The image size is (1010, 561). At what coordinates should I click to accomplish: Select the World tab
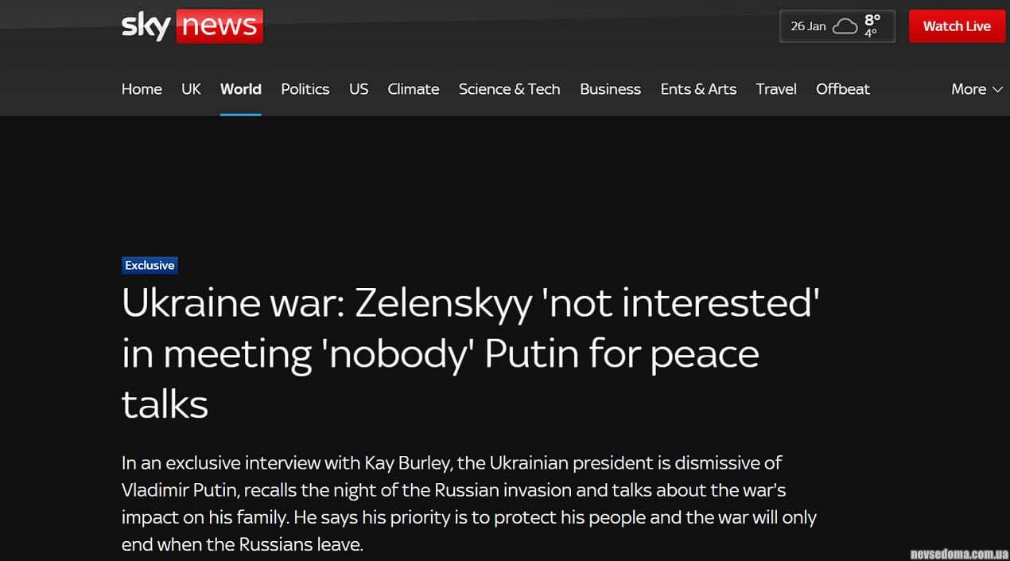point(240,89)
